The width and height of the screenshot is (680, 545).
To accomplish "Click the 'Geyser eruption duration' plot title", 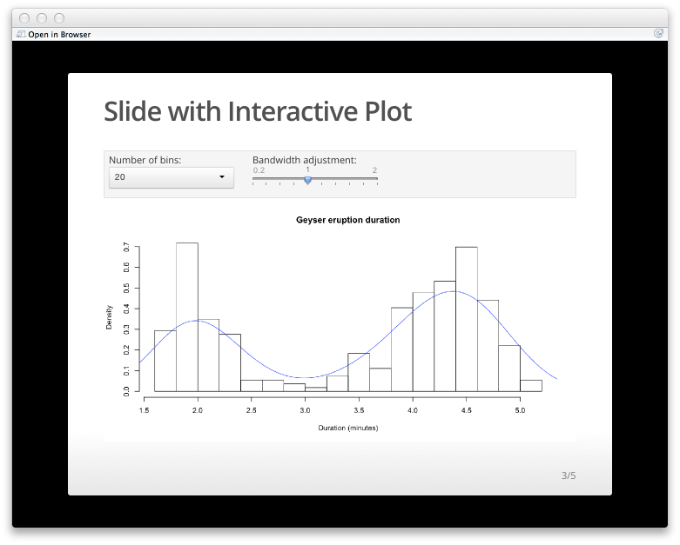I will coord(348,220).
